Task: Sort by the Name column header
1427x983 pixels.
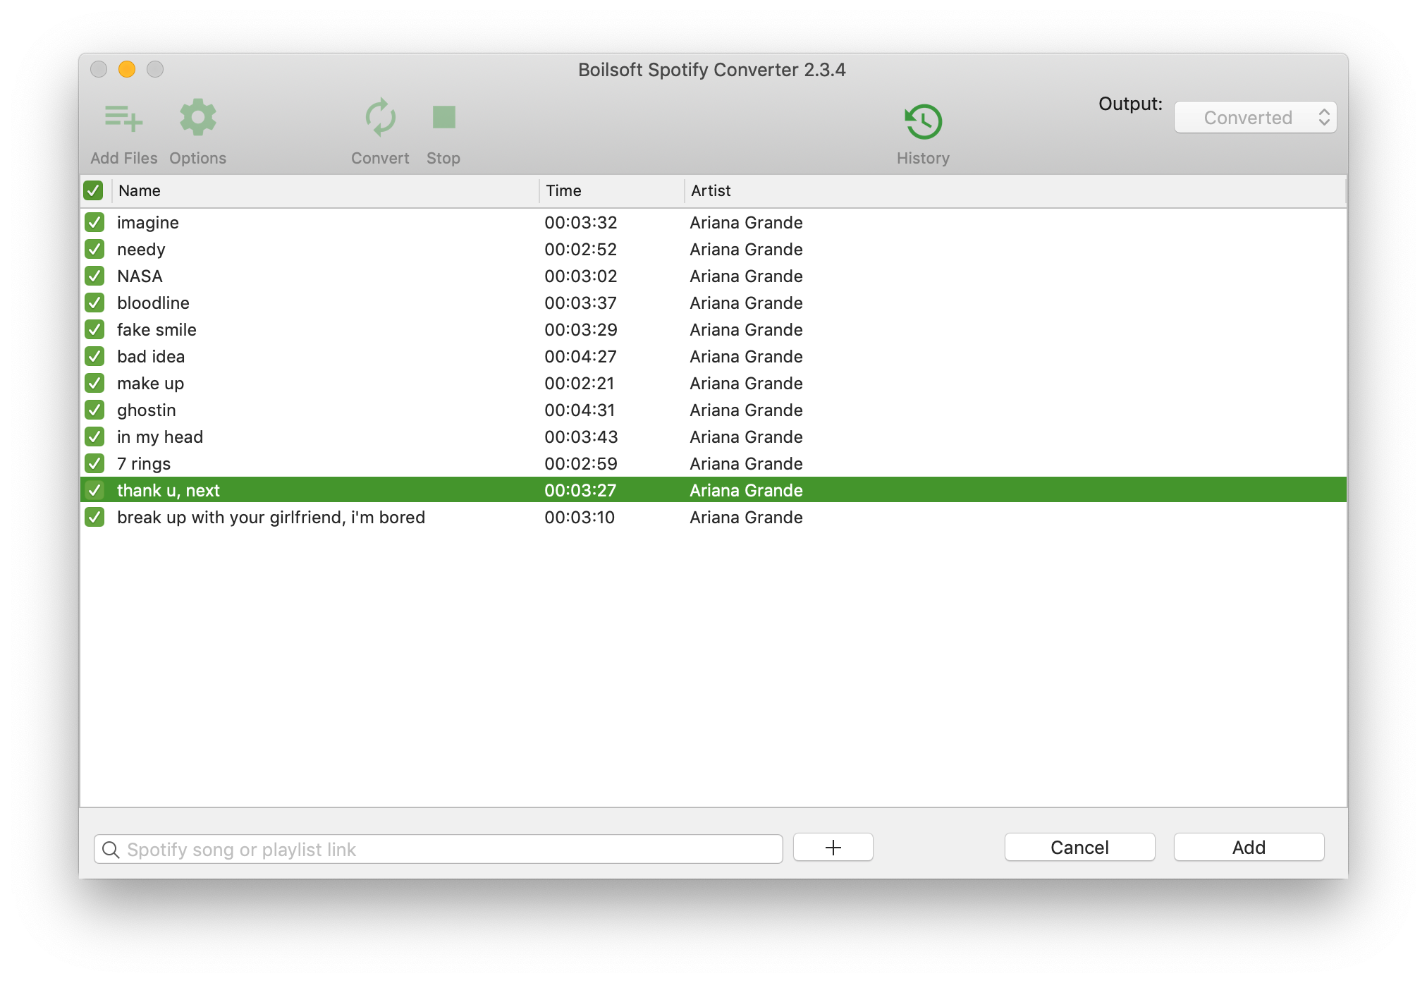Action: [326, 190]
